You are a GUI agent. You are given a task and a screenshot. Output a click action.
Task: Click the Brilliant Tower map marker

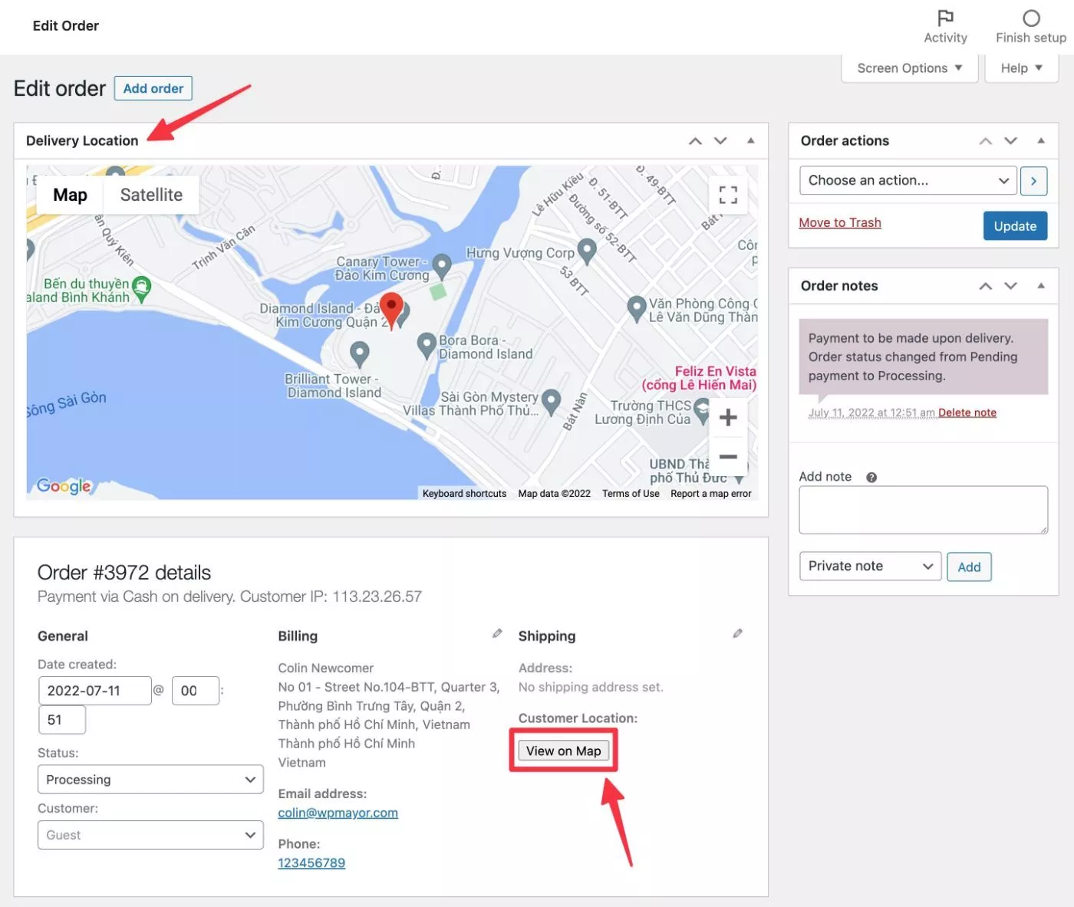[x=359, y=353]
